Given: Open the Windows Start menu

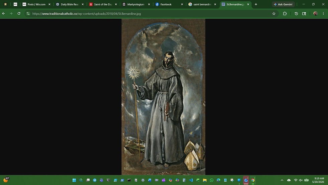Looking at the screenshot, I should [x=74, y=180].
